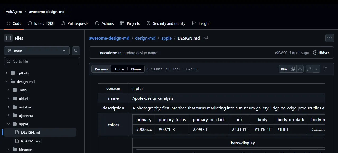Image resolution: width=338 pixels, height=153 pixels.
Task: Expand the .github folder chevron
Action: (6, 73)
